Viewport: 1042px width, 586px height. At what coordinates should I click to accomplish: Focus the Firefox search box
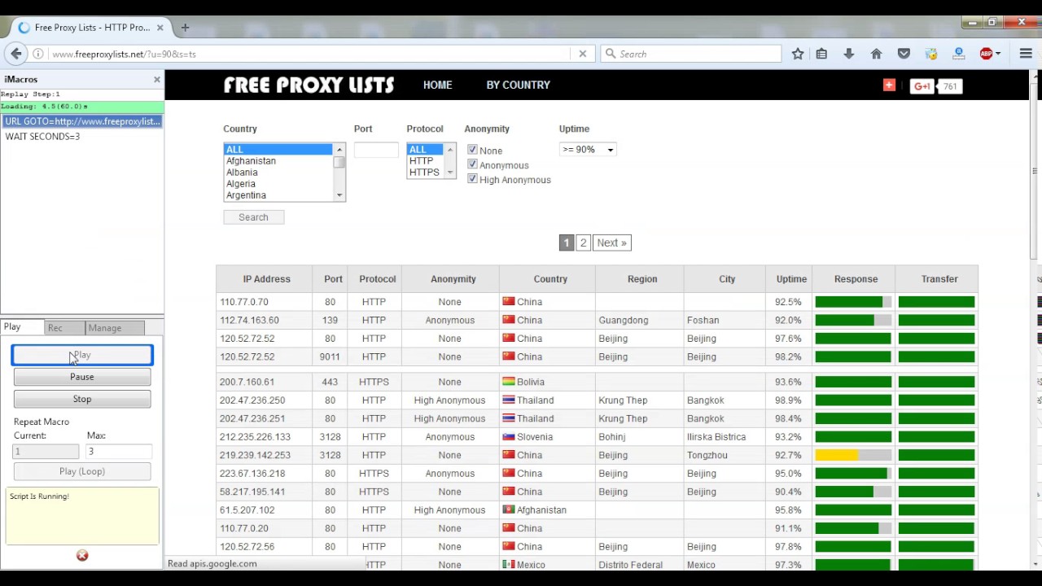click(691, 54)
